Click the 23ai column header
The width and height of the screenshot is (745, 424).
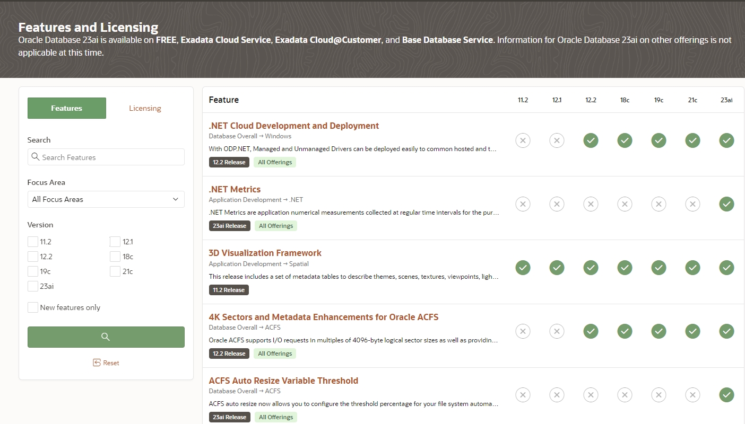click(x=726, y=100)
